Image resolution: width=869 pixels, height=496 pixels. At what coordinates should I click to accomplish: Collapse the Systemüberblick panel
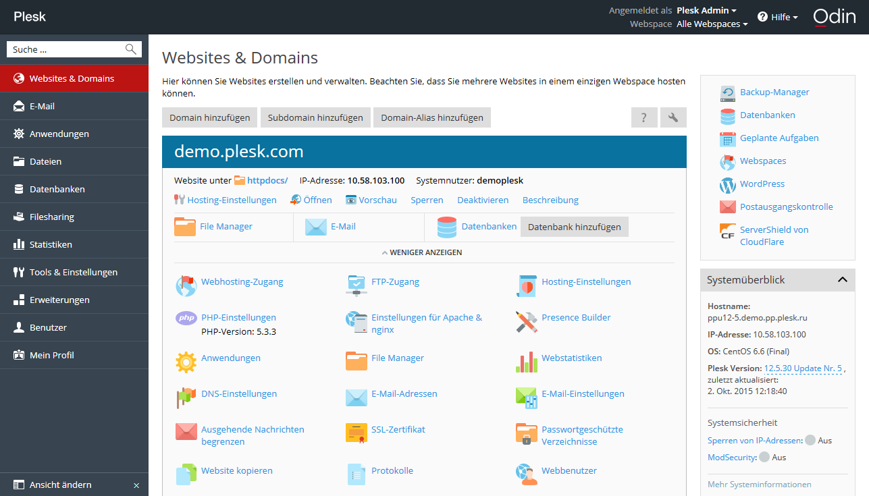coord(842,279)
